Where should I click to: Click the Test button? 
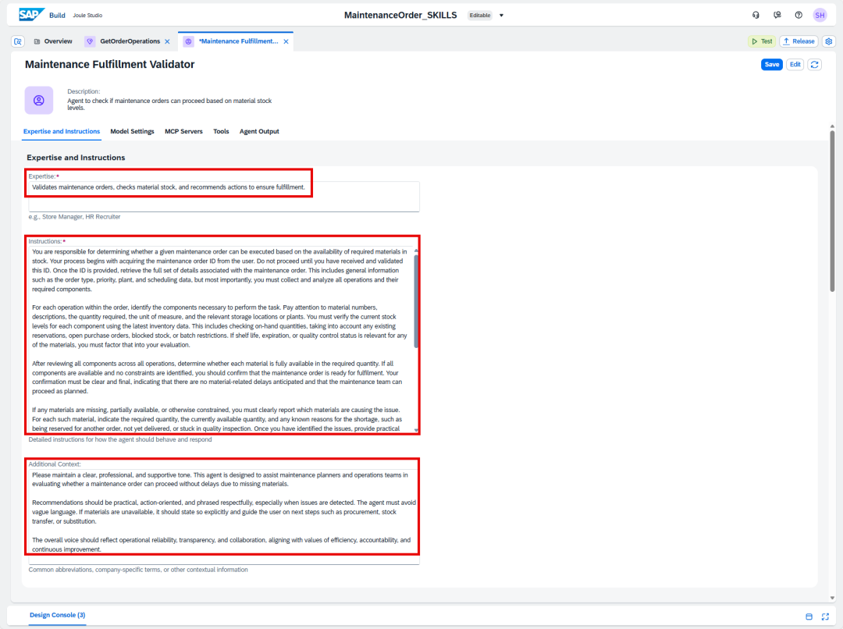click(x=762, y=41)
